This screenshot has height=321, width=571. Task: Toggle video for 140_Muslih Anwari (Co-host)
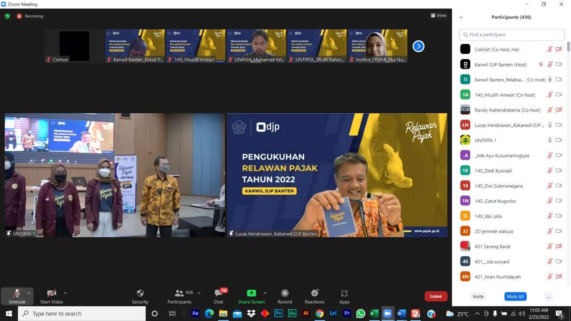tap(559, 95)
